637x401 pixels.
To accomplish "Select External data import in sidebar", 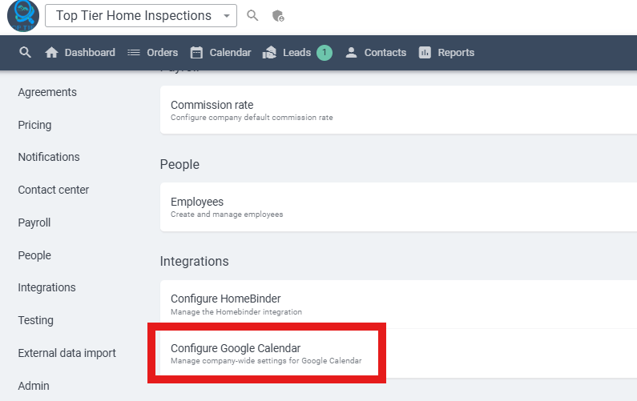I will tap(67, 354).
